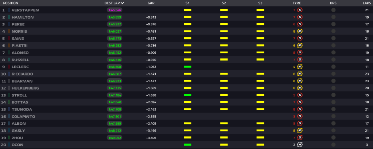Click driver name RICCIARDO
373x149 pixels.
pos(22,74)
